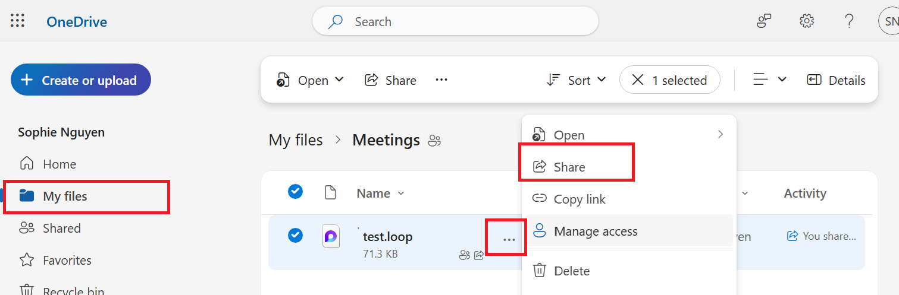Expand the Open submenu in context menu
This screenshot has width=899, height=295.
[629, 135]
